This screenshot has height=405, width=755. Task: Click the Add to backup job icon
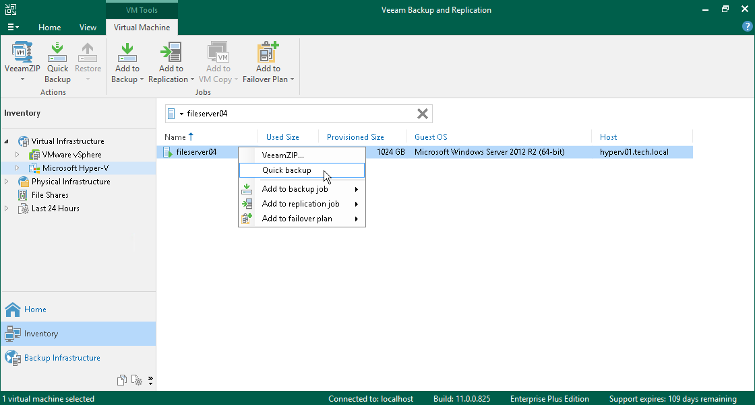tap(247, 189)
